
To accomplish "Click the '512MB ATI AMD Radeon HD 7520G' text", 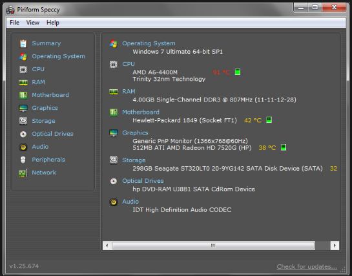I will pos(192,148).
